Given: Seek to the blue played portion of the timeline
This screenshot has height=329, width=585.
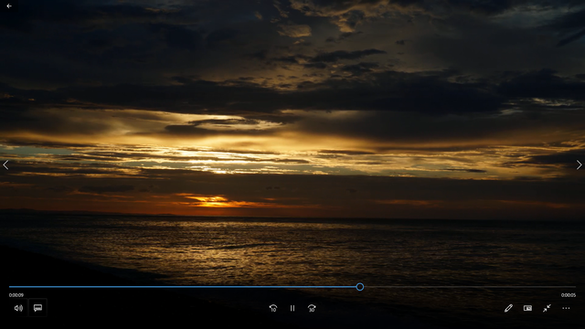Looking at the screenshot, I should [x=182, y=287].
